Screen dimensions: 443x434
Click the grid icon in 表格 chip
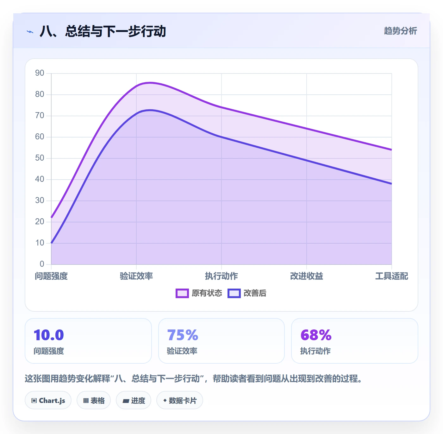click(x=86, y=401)
